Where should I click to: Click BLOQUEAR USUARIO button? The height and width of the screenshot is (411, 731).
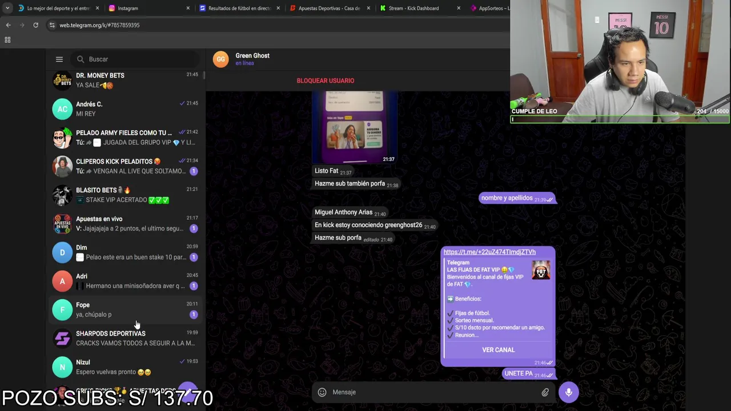coord(326,80)
